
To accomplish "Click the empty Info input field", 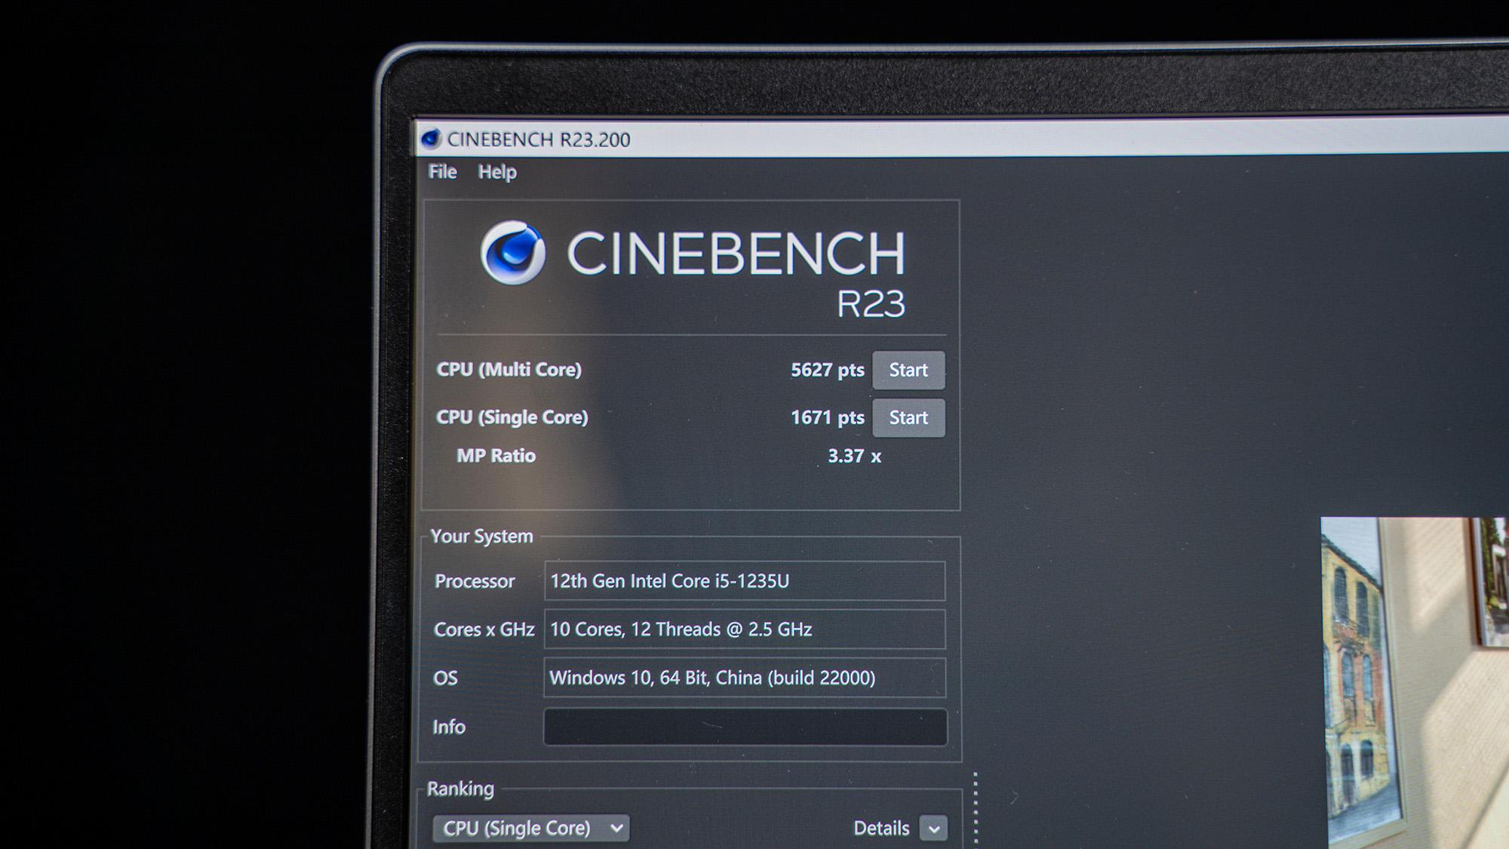I will (745, 727).
